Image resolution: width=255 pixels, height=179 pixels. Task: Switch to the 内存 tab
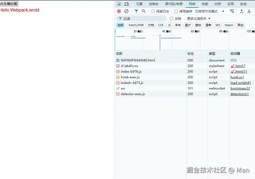pos(218,4)
